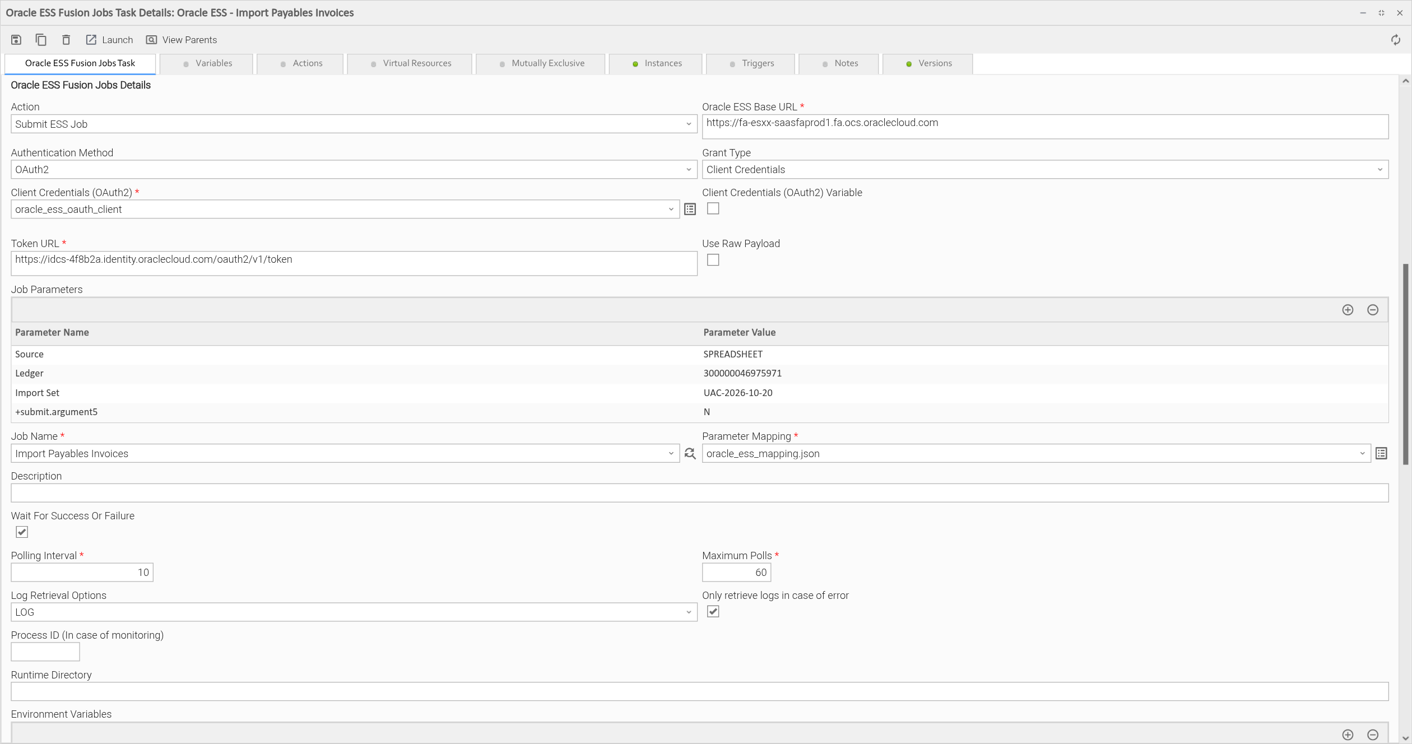Screen dimensions: 1412x744
Task: Go to the Instances tab
Action: (656, 63)
